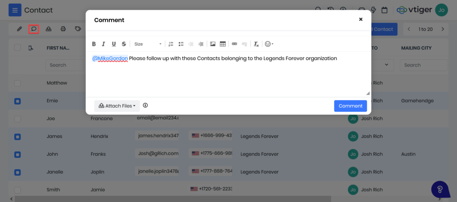Click the tag icon in list toolbar
Viewport: 457px width, 202px height.
click(78, 29)
